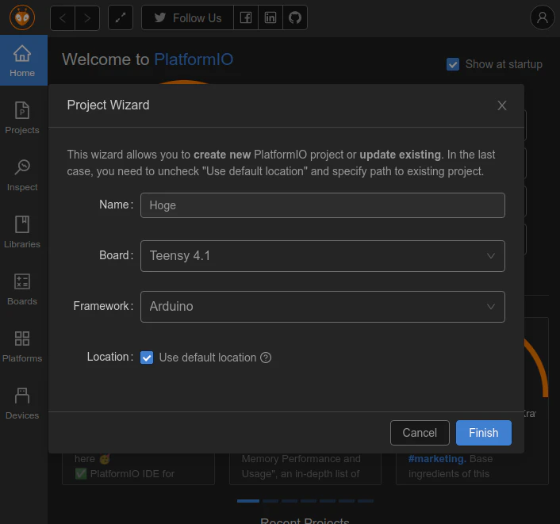This screenshot has height=524, width=560.
Task: Click the PlatformIO ant logo icon
Action: [22, 17]
